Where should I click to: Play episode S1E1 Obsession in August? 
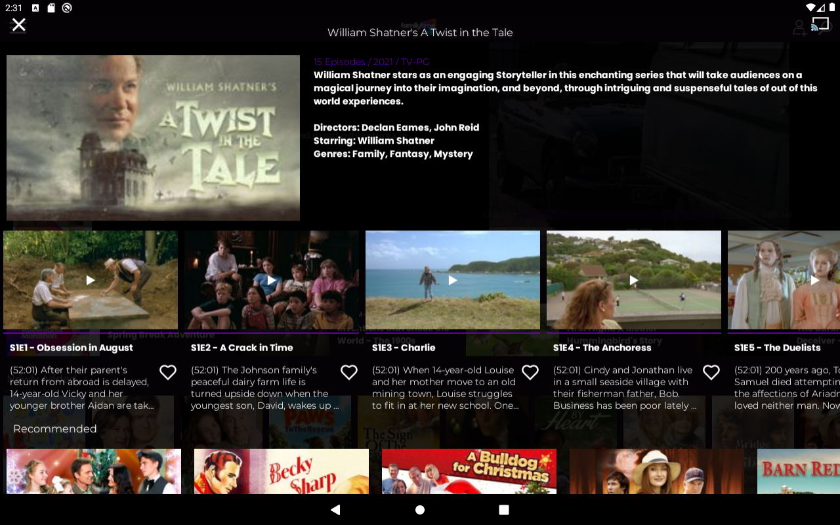[x=91, y=280]
